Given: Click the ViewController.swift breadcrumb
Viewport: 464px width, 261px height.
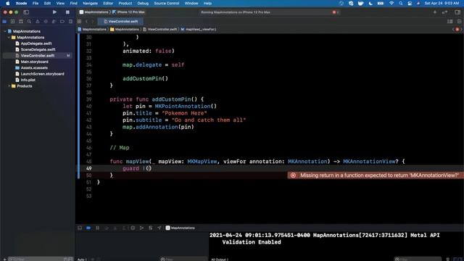Looking at the screenshot, I should click(160, 29).
